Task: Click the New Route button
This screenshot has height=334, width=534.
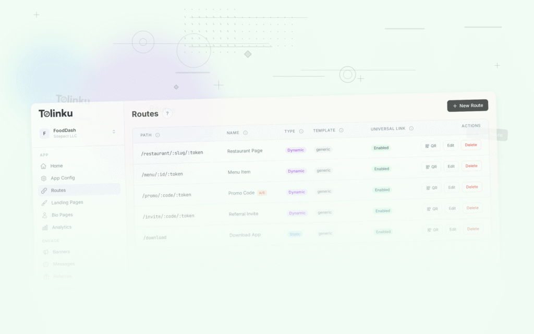Action: pyautogui.click(x=468, y=105)
